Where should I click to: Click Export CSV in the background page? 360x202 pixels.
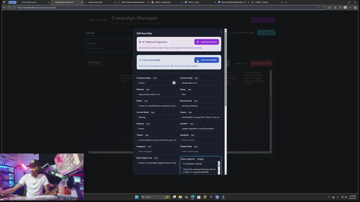pos(240,63)
